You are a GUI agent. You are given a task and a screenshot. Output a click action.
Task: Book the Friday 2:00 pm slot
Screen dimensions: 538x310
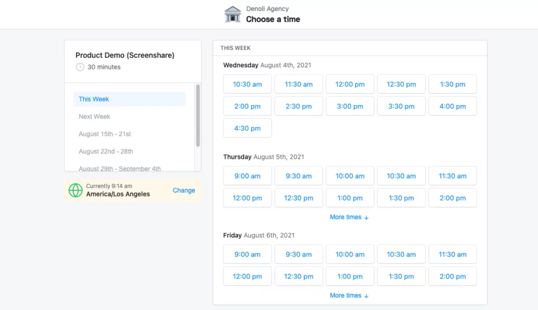452,276
